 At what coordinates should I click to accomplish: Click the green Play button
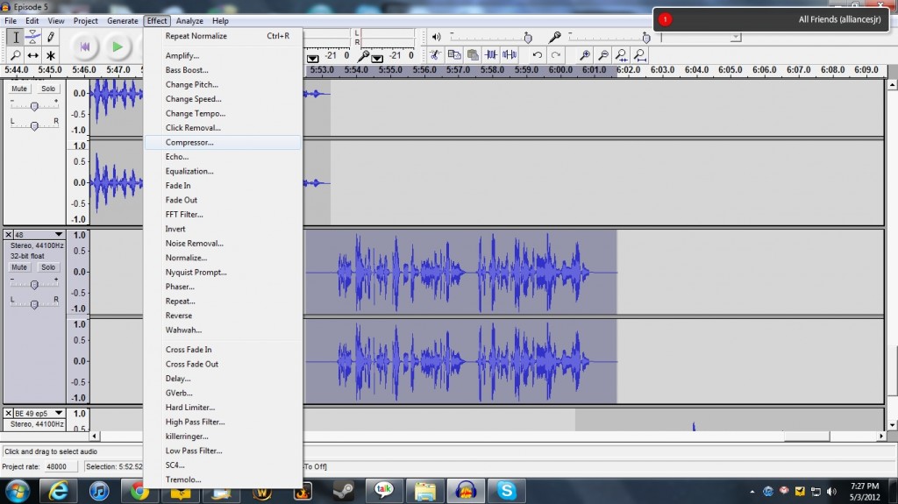pyautogui.click(x=118, y=46)
